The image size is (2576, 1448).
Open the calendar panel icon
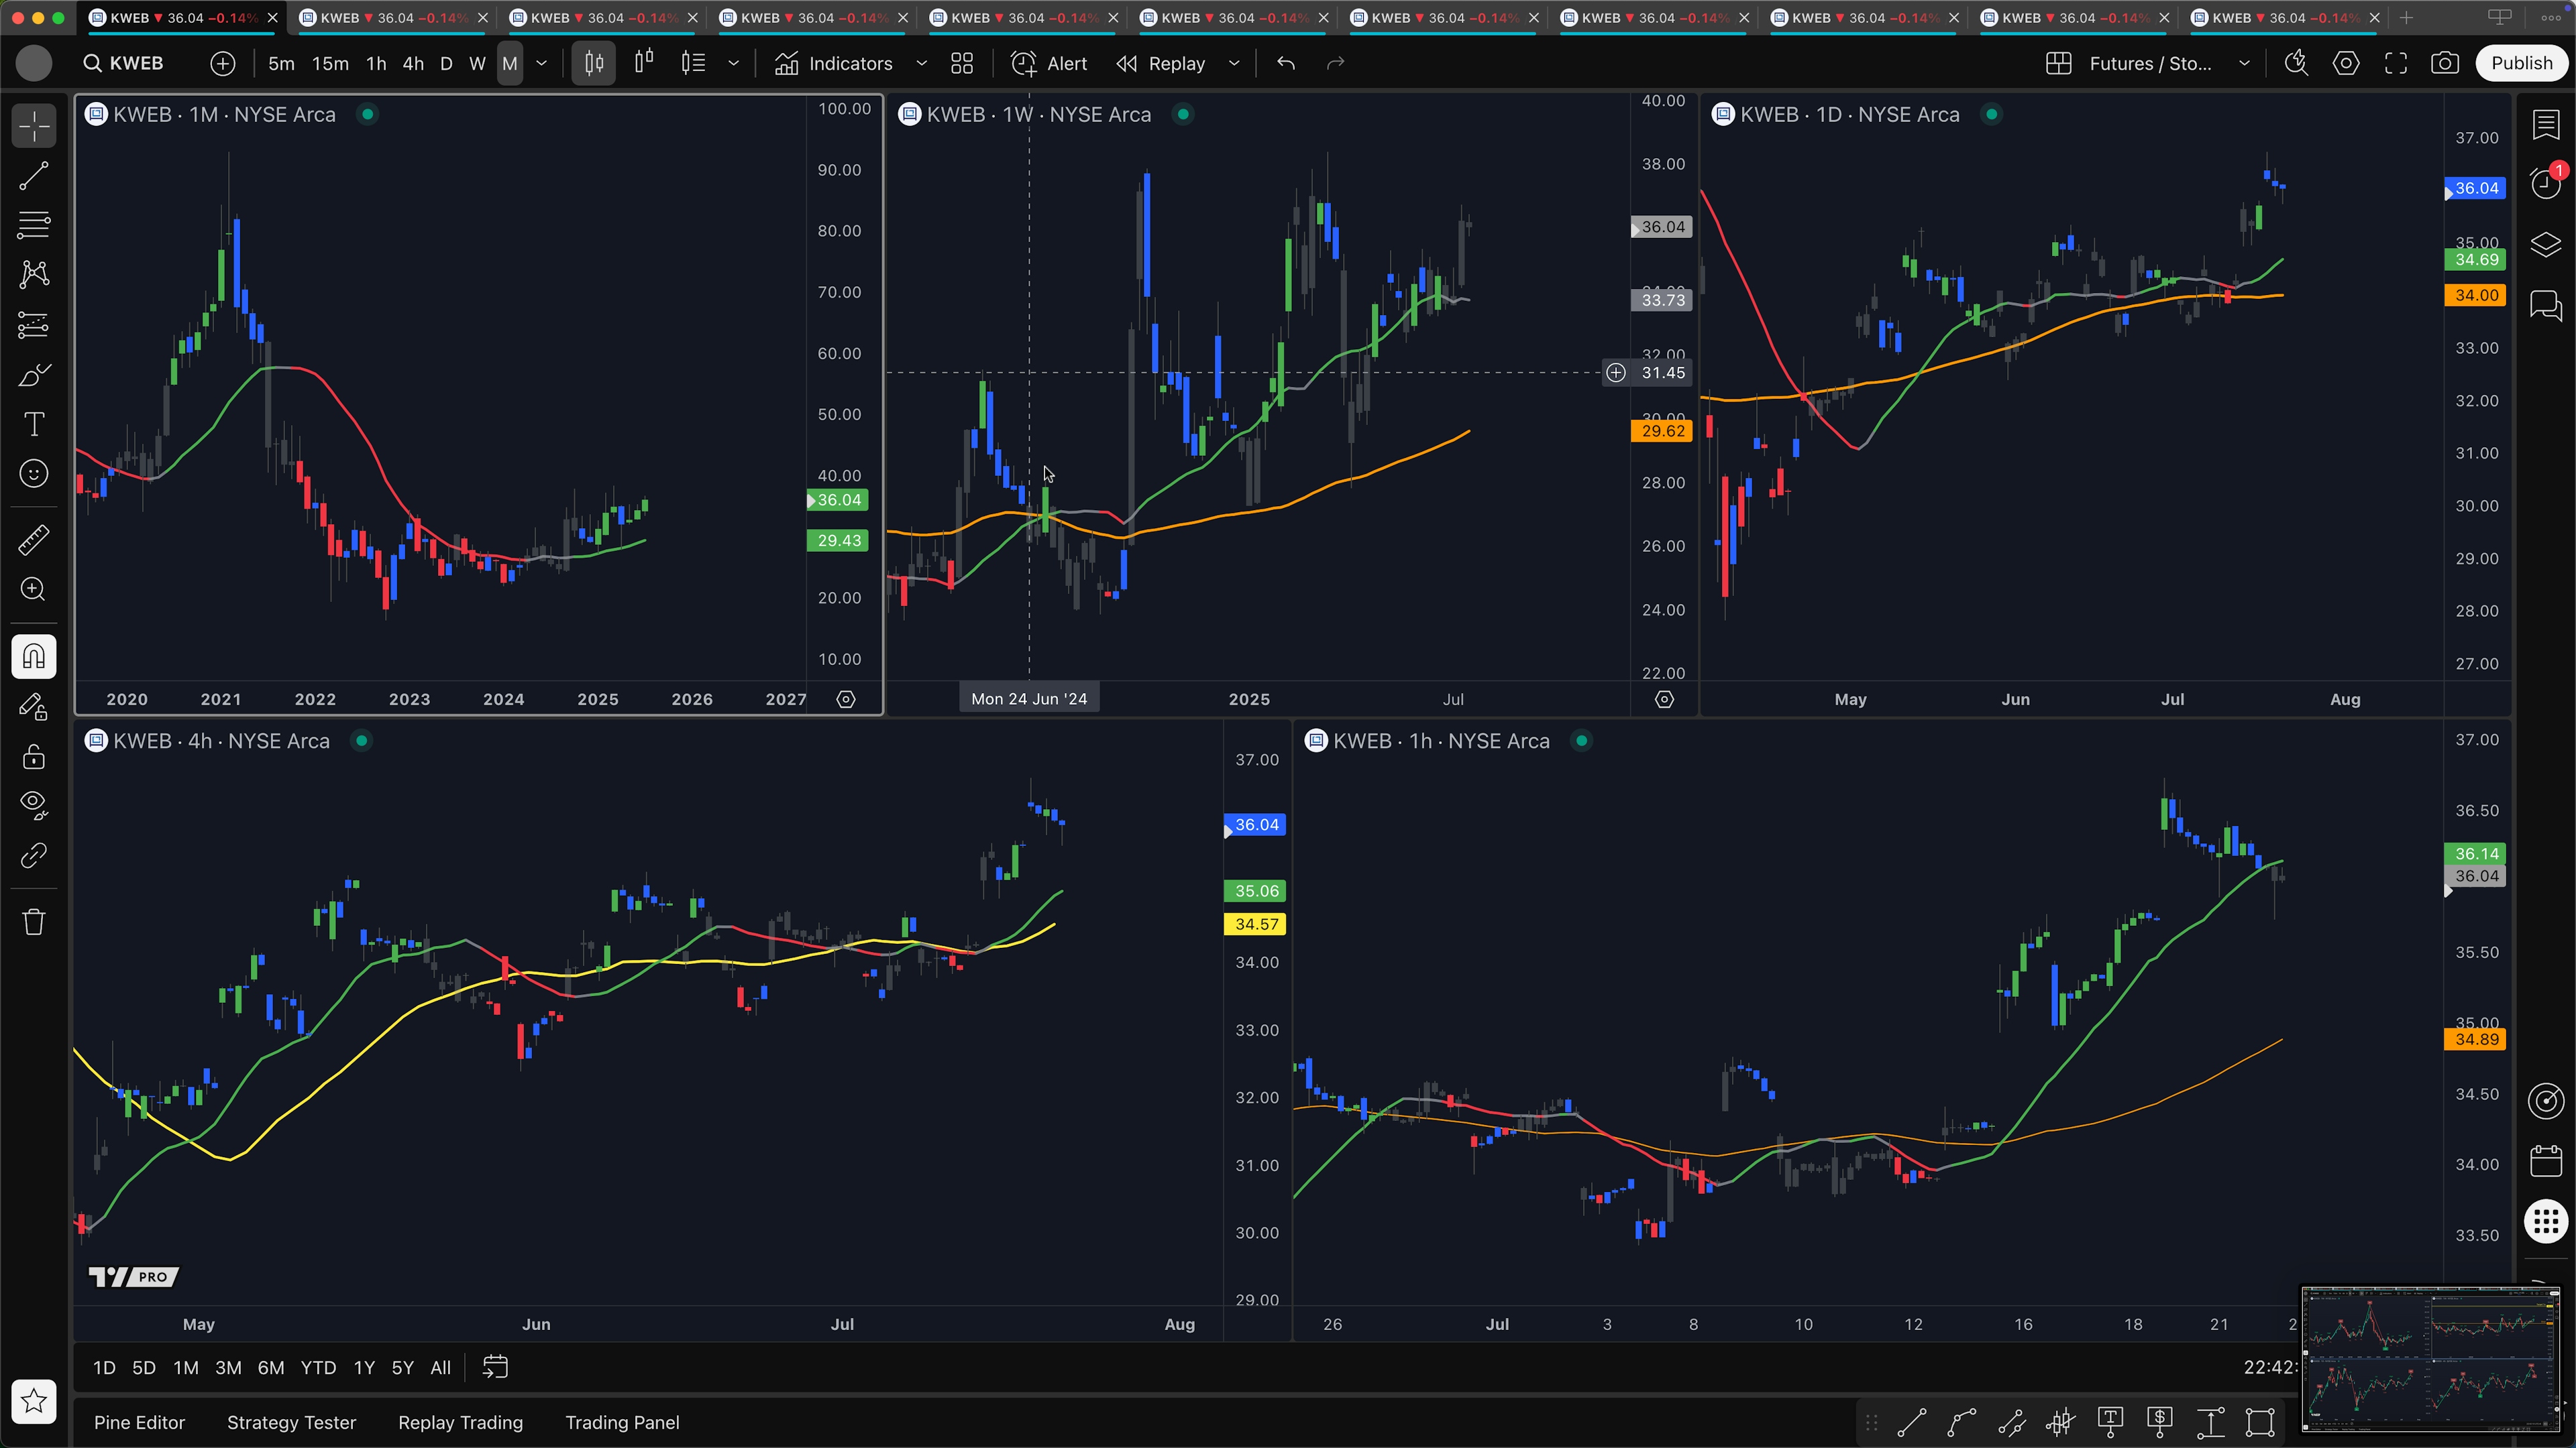pos(2546,1161)
